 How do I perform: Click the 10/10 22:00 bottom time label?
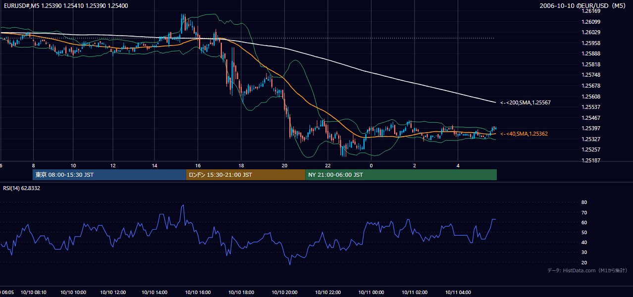tap(328, 292)
